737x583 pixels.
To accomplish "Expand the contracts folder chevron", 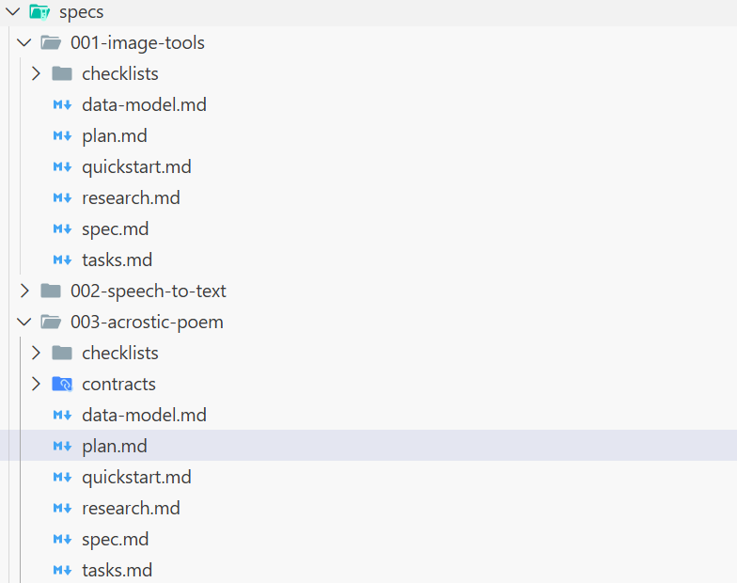I will (x=36, y=384).
